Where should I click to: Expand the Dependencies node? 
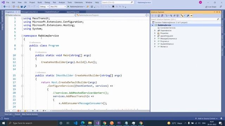(x=155, y=30)
